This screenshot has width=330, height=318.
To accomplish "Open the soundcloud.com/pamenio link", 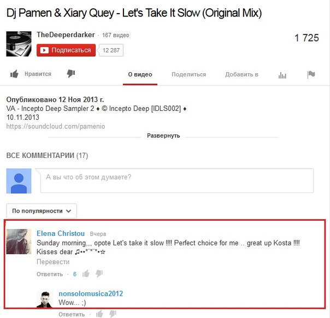I will click(x=56, y=126).
